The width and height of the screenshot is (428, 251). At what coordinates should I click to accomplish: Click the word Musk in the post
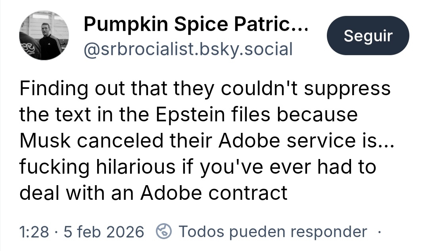click(42, 141)
